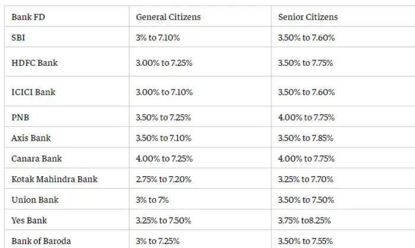Click the Canara Bank cell
Viewport: 415px width, 248px height.
point(36,158)
